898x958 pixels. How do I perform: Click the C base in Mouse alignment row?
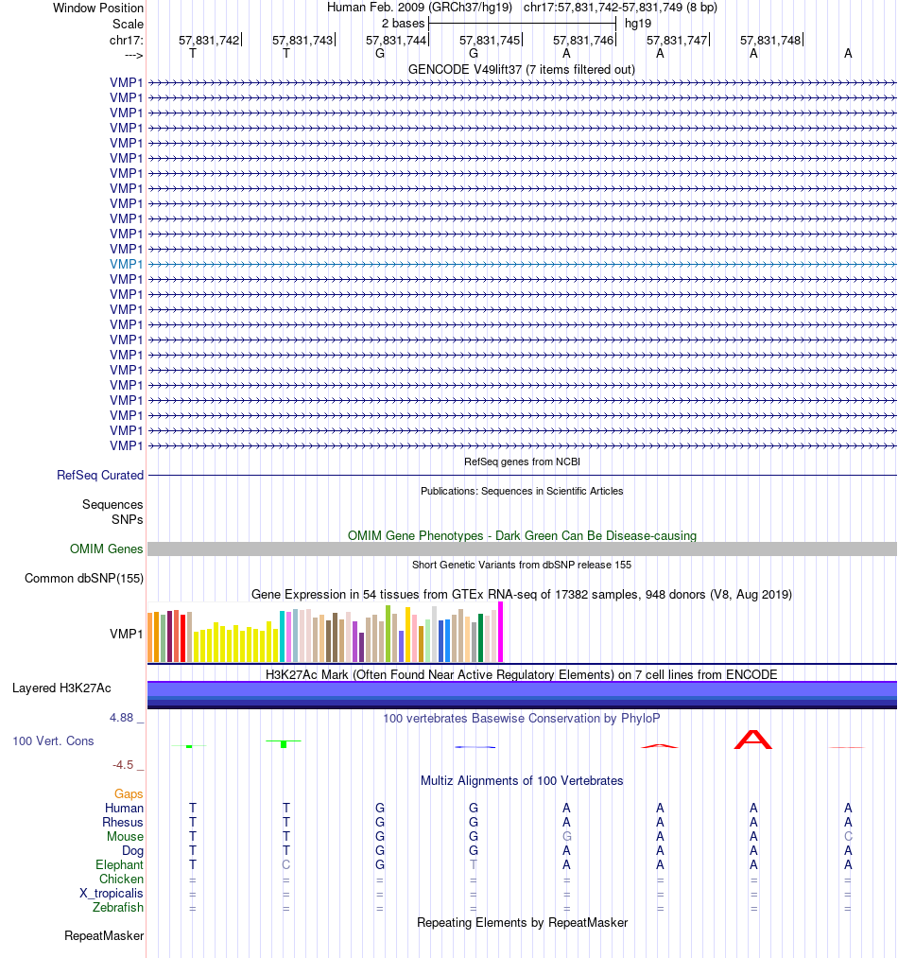848,836
